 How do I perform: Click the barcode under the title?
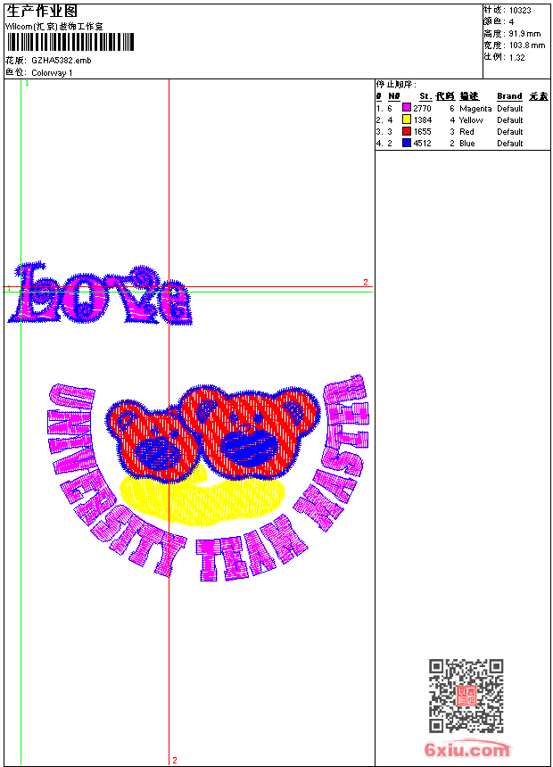coord(70,42)
